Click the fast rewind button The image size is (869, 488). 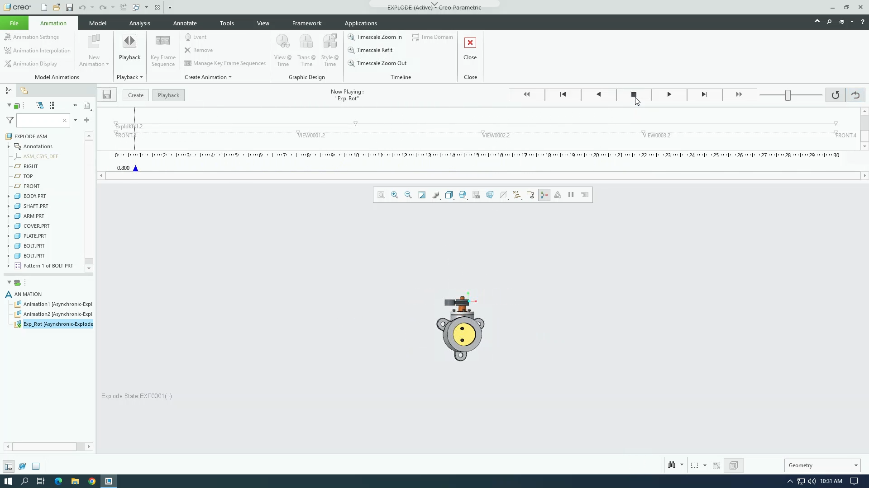pyautogui.click(x=527, y=94)
